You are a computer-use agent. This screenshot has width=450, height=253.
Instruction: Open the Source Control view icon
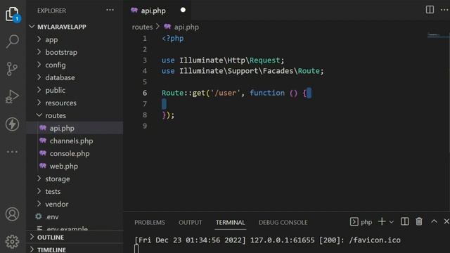tap(12, 69)
